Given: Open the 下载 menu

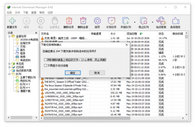Looking at the screenshot, I should pos(26,13).
